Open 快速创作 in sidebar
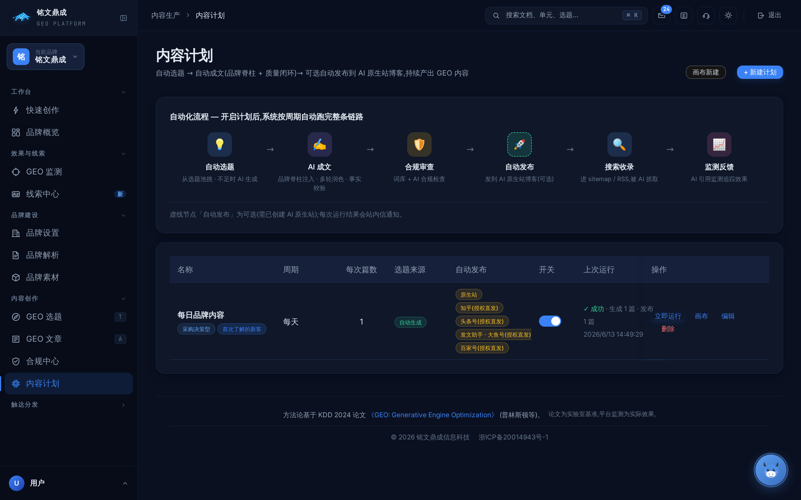This screenshot has width=801, height=500. pyautogui.click(x=68, y=110)
